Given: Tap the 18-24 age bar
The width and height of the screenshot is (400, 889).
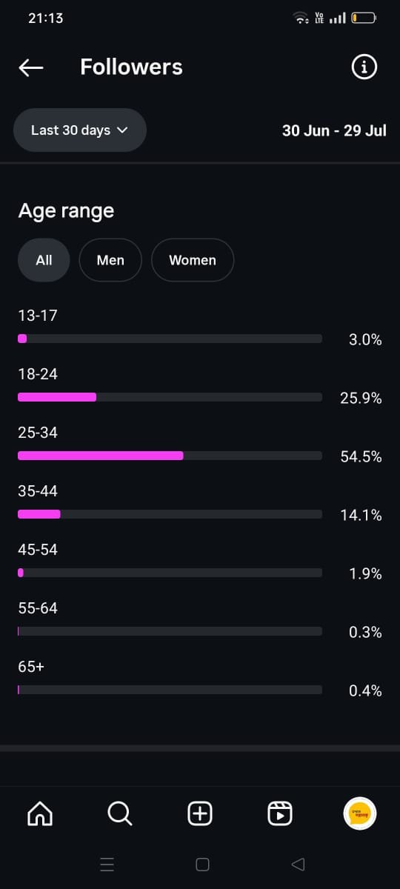Looking at the screenshot, I should 170,397.
